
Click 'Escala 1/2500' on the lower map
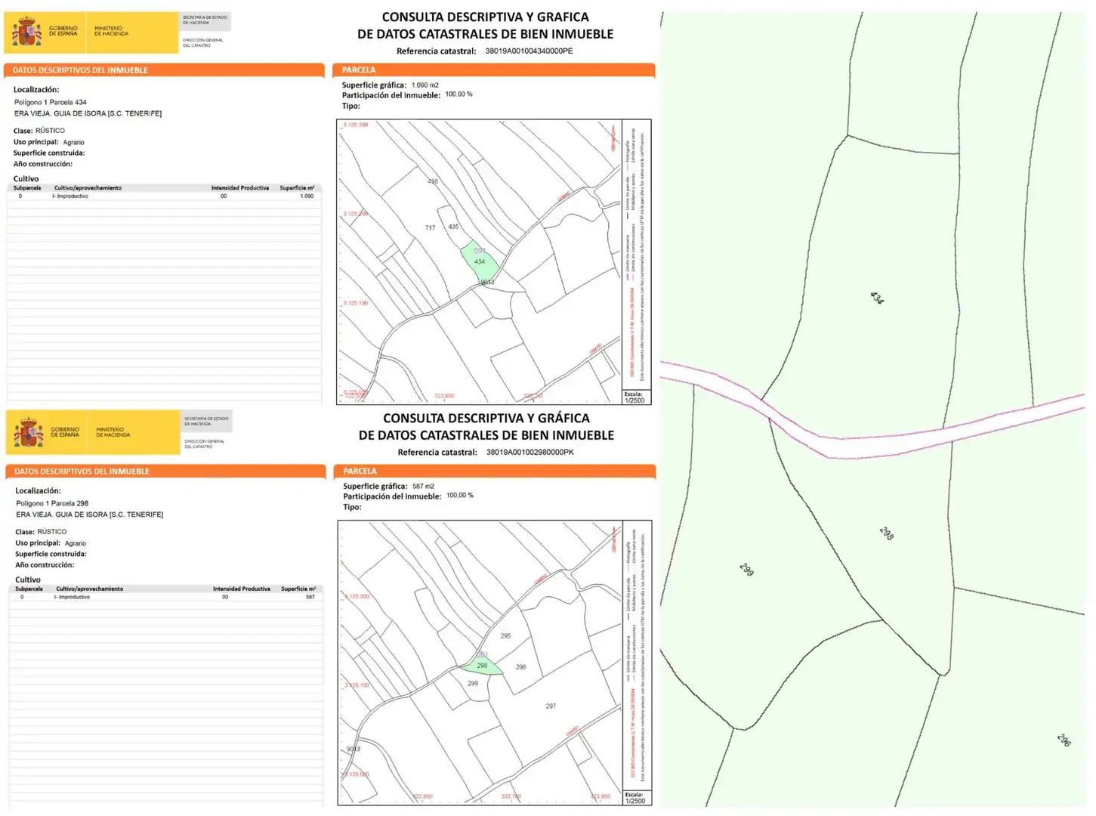tap(635, 798)
